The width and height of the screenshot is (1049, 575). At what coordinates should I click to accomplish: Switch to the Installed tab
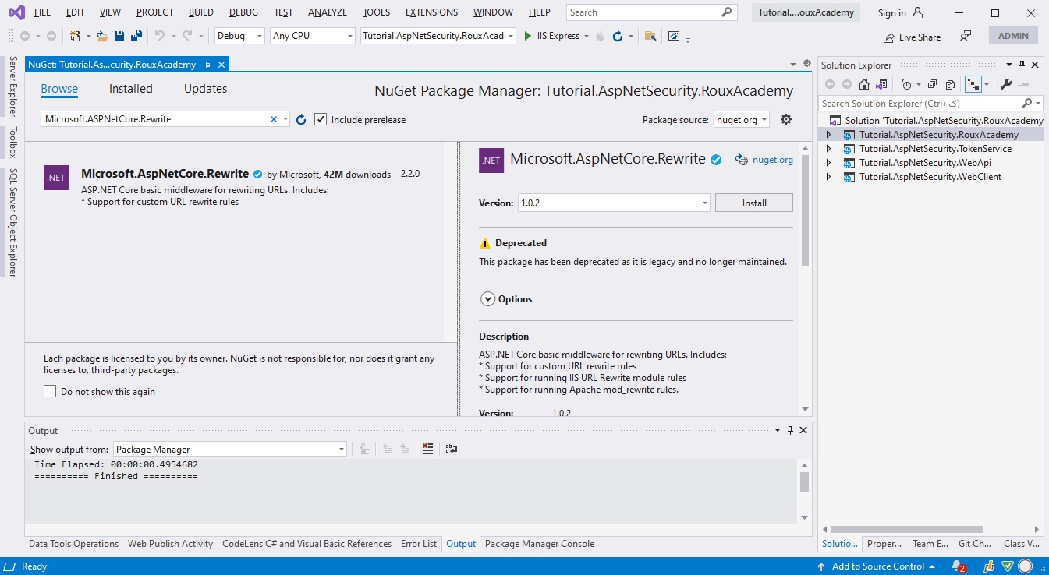point(130,88)
